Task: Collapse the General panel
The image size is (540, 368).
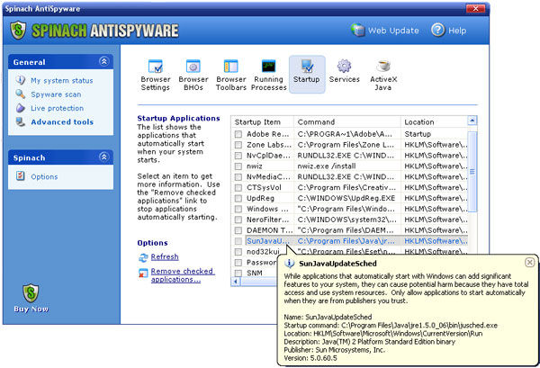Action: [x=104, y=61]
